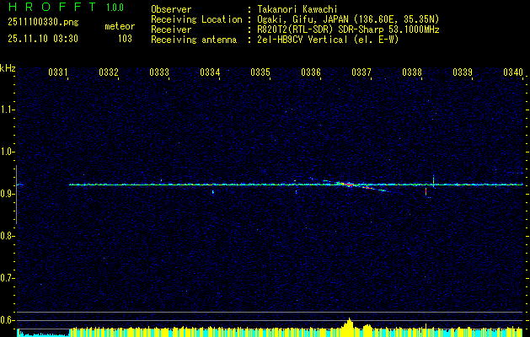The height and width of the screenshot is (337, 530).
Task: Click the 0335 time marker
Action: coord(260,72)
